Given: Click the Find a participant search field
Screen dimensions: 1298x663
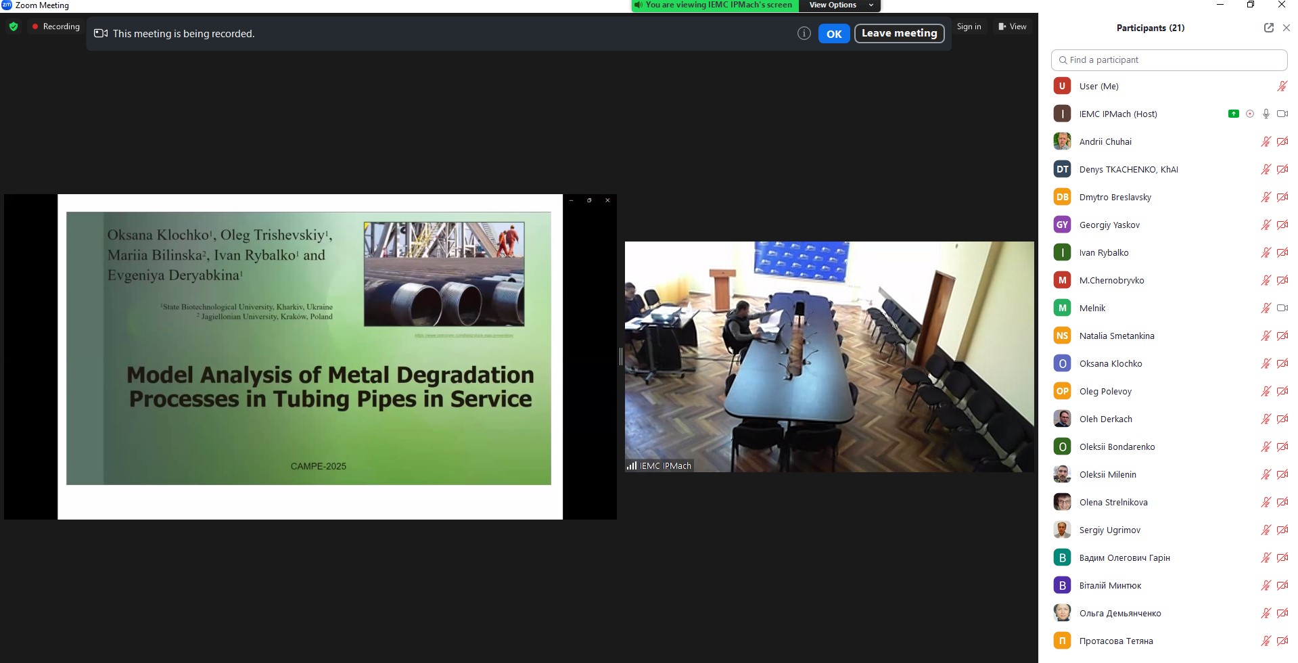Looking at the screenshot, I should click(1169, 60).
